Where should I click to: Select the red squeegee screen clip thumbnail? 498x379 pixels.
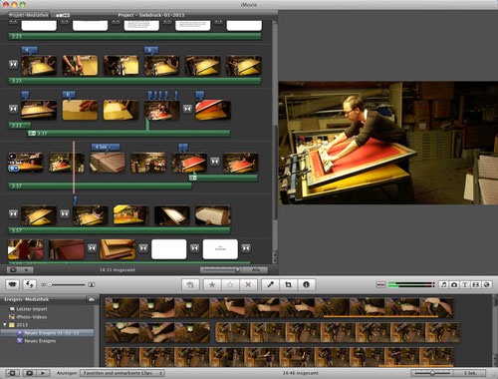(x=213, y=110)
